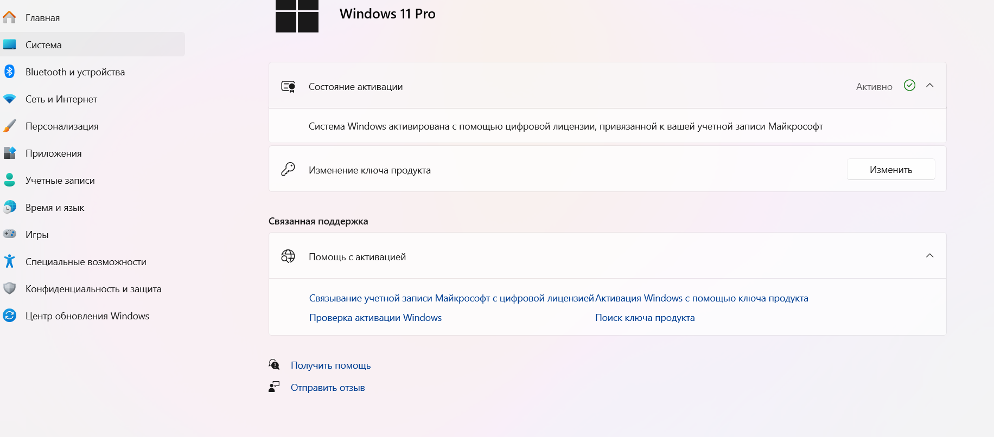Click the Accessibility figure icon
Screen dimensions: 994x437
coord(9,261)
